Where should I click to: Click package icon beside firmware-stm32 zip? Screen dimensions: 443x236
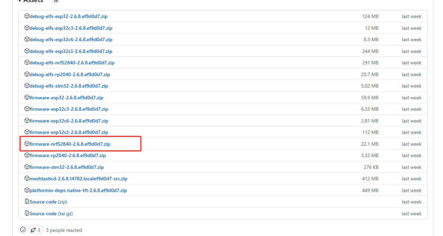(27, 167)
